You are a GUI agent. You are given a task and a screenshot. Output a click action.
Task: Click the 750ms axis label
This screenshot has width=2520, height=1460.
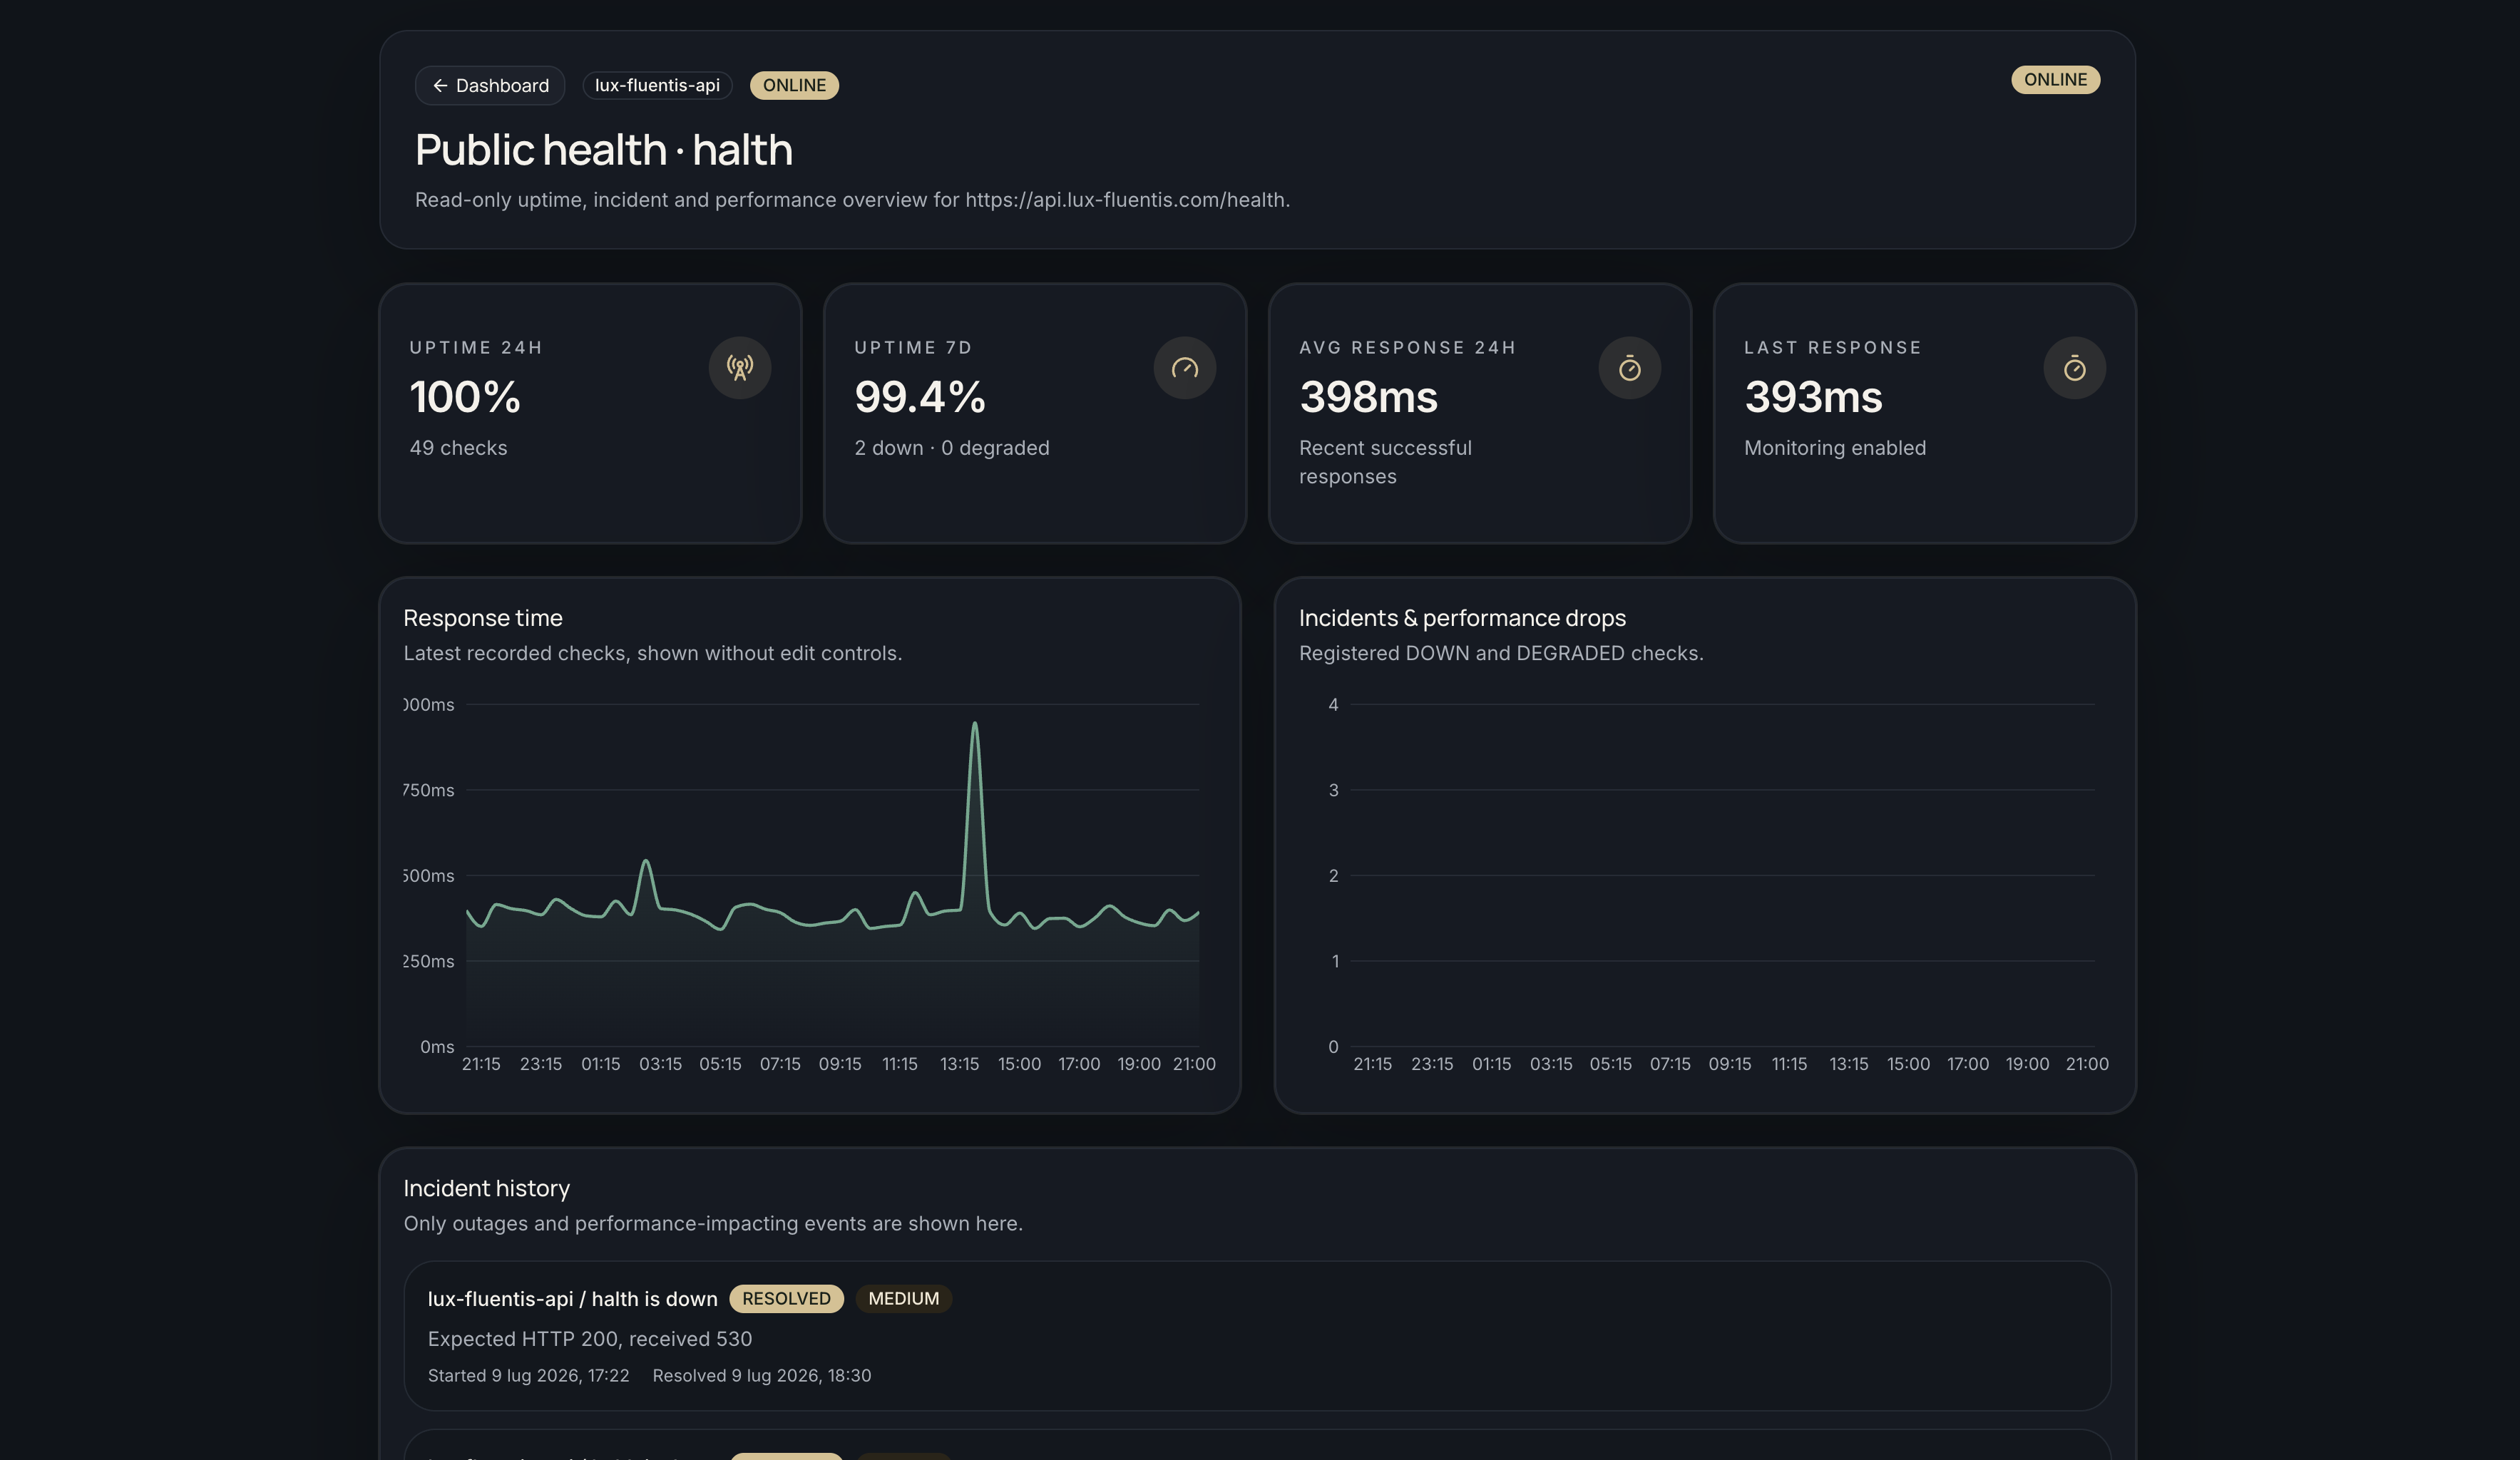click(x=428, y=790)
